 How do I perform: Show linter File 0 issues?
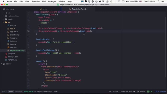(x=11, y=92)
